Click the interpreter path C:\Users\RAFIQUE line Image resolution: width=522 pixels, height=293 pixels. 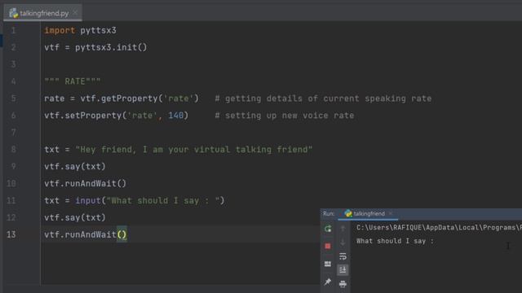pyautogui.click(x=439, y=228)
